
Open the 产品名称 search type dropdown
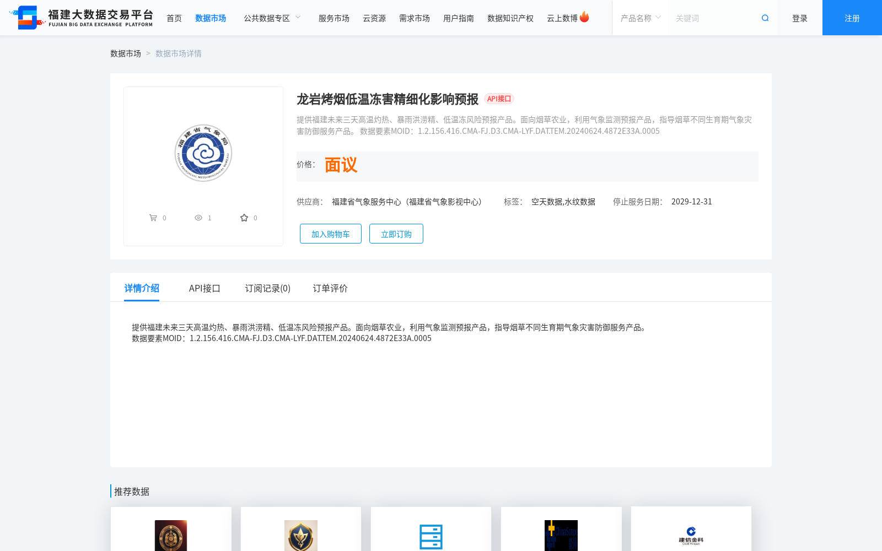click(640, 18)
